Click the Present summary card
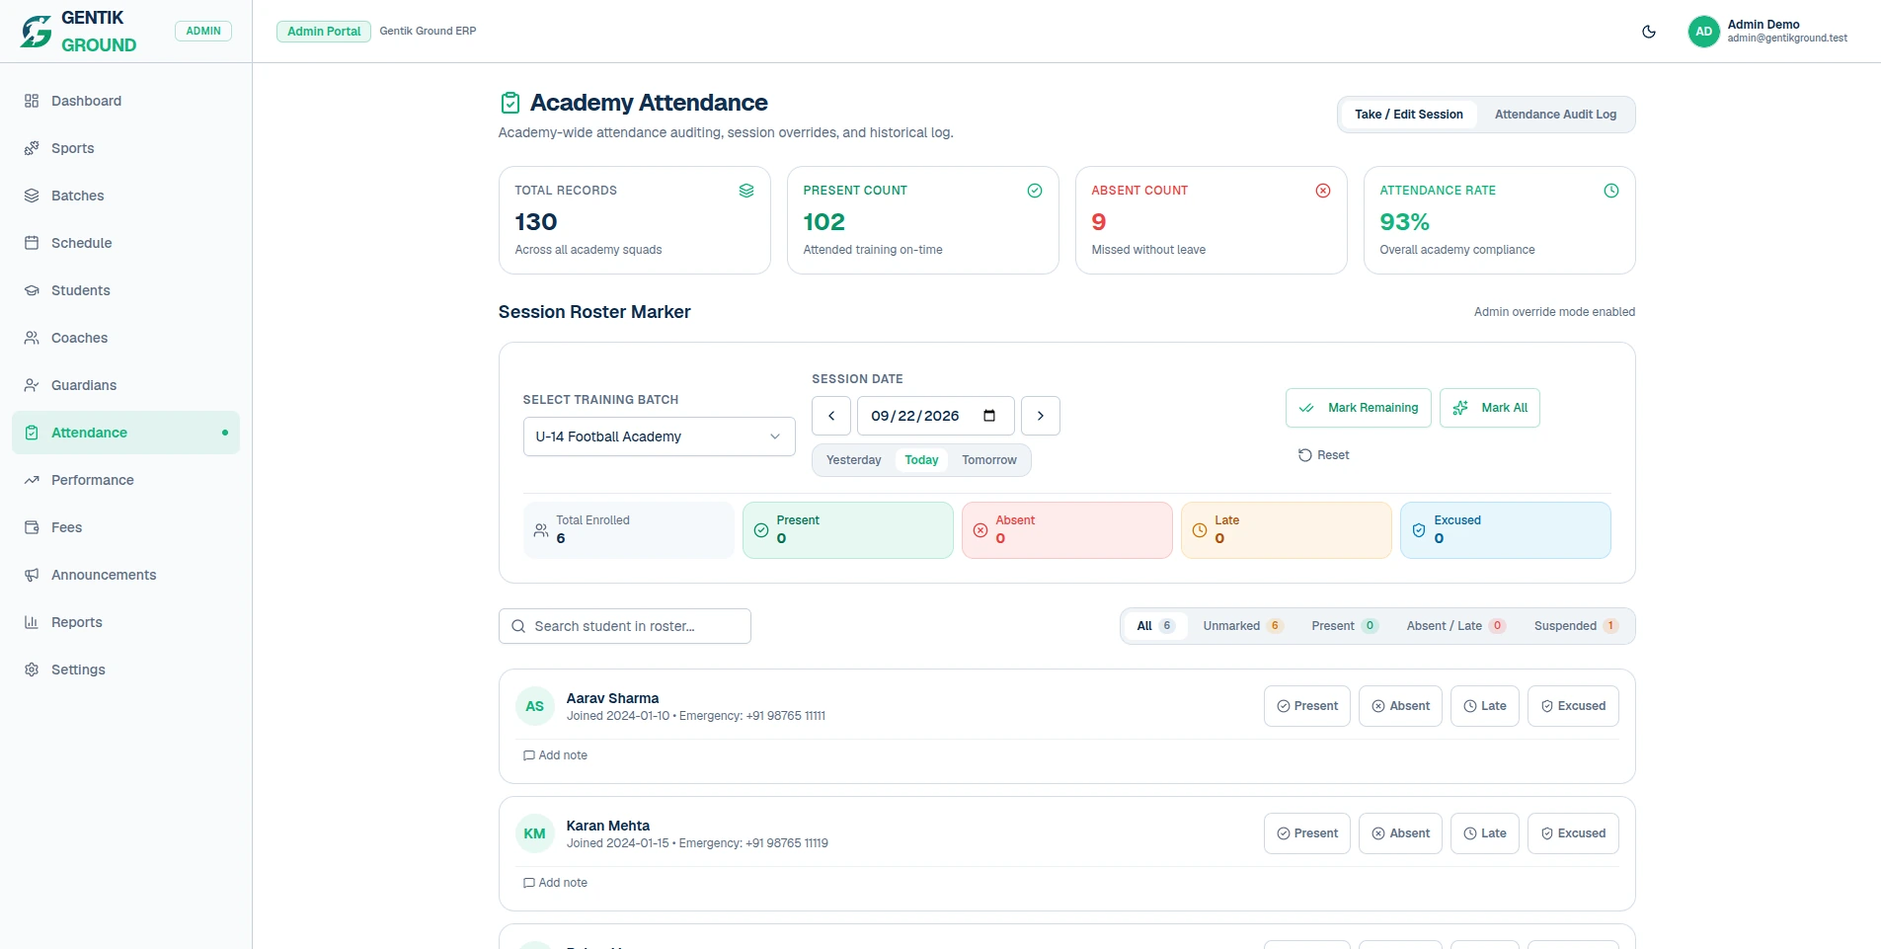 (848, 530)
